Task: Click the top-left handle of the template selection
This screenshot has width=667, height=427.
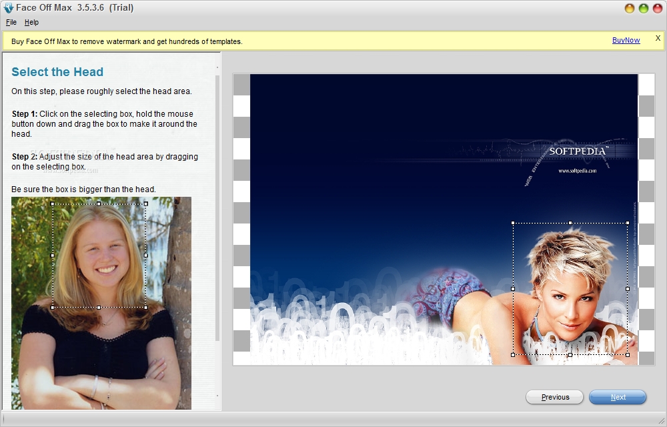Action: click(x=514, y=222)
